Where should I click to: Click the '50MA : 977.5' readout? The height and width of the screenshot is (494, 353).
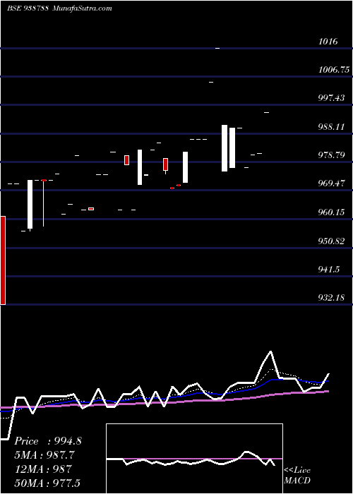click(x=47, y=483)
